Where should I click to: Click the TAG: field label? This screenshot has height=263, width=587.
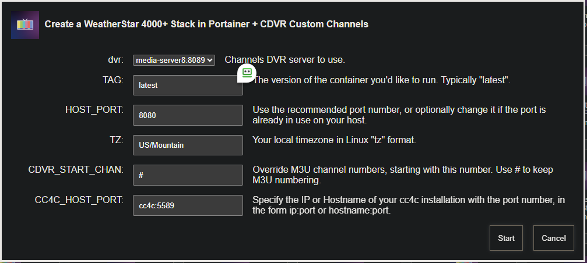click(113, 80)
